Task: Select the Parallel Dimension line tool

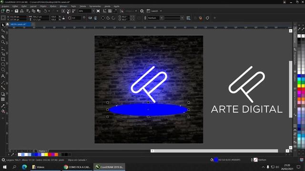Action: [x=3, y=83]
